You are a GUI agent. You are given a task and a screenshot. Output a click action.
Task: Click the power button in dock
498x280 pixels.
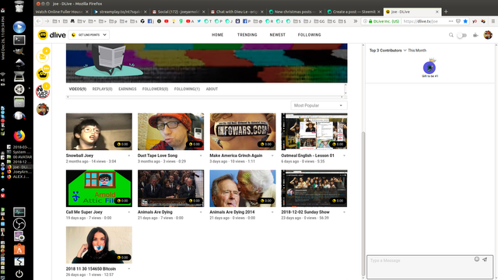pyautogui.click(x=19, y=274)
